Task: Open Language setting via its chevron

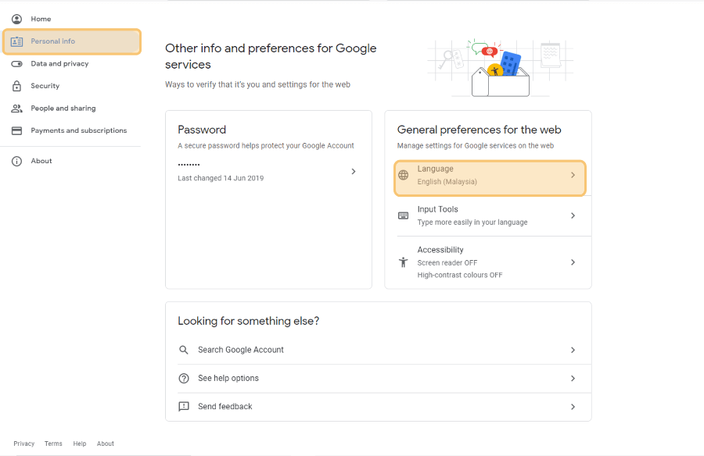Action: click(x=573, y=175)
